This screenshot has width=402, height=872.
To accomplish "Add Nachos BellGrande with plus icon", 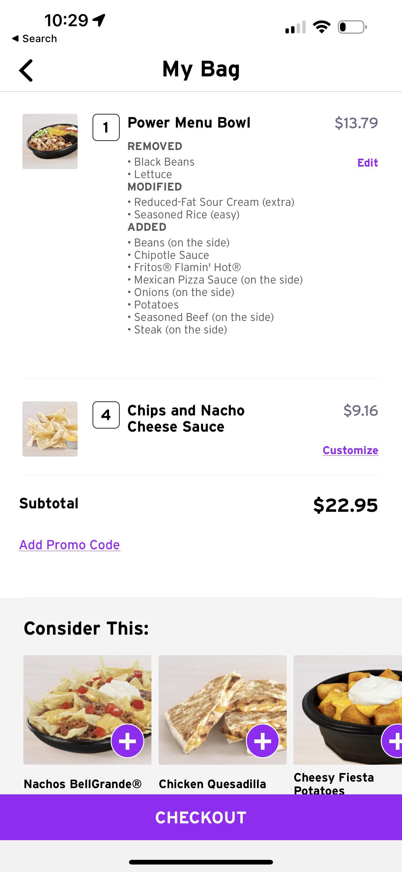I will pyautogui.click(x=127, y=741).
